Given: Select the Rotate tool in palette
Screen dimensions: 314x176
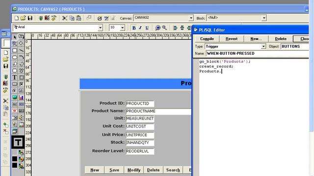Looking at the screenshot, I should pos(21,37).
